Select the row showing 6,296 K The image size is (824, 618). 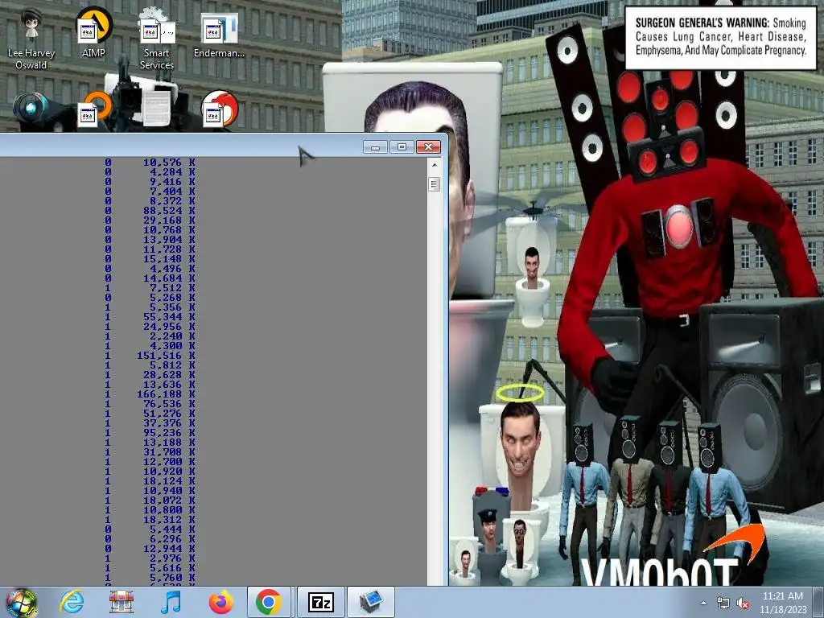150,539
